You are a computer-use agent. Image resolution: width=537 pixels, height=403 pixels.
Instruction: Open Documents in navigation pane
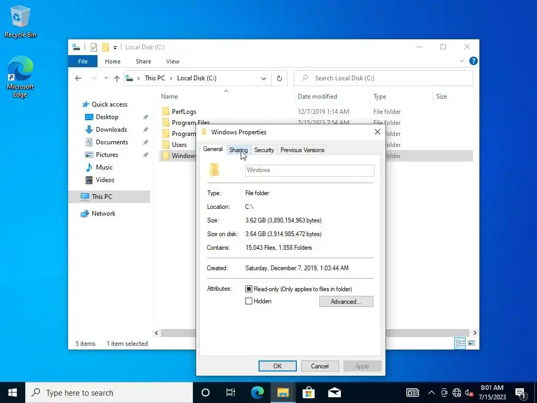click(x=112, y=142)
